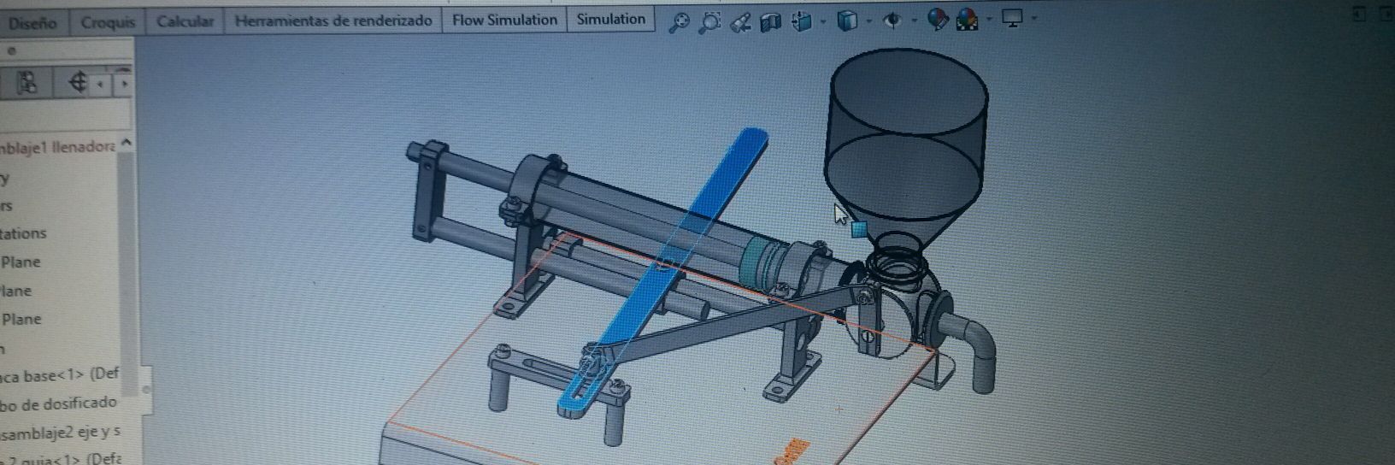Screen dimensions: 1395x465
Task: Click the Apply Scene icon
Action: (968, 19)
